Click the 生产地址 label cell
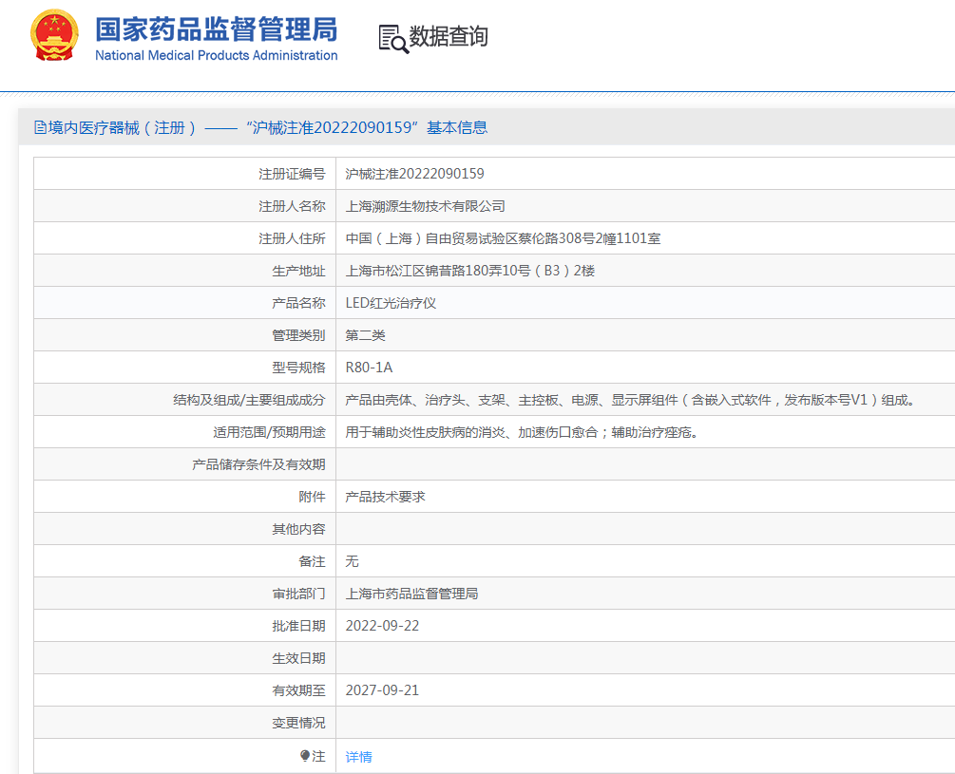 pos(185,271)
